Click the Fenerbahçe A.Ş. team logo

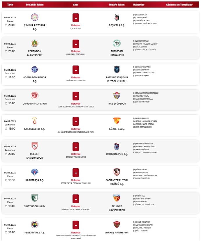point(35,224)
